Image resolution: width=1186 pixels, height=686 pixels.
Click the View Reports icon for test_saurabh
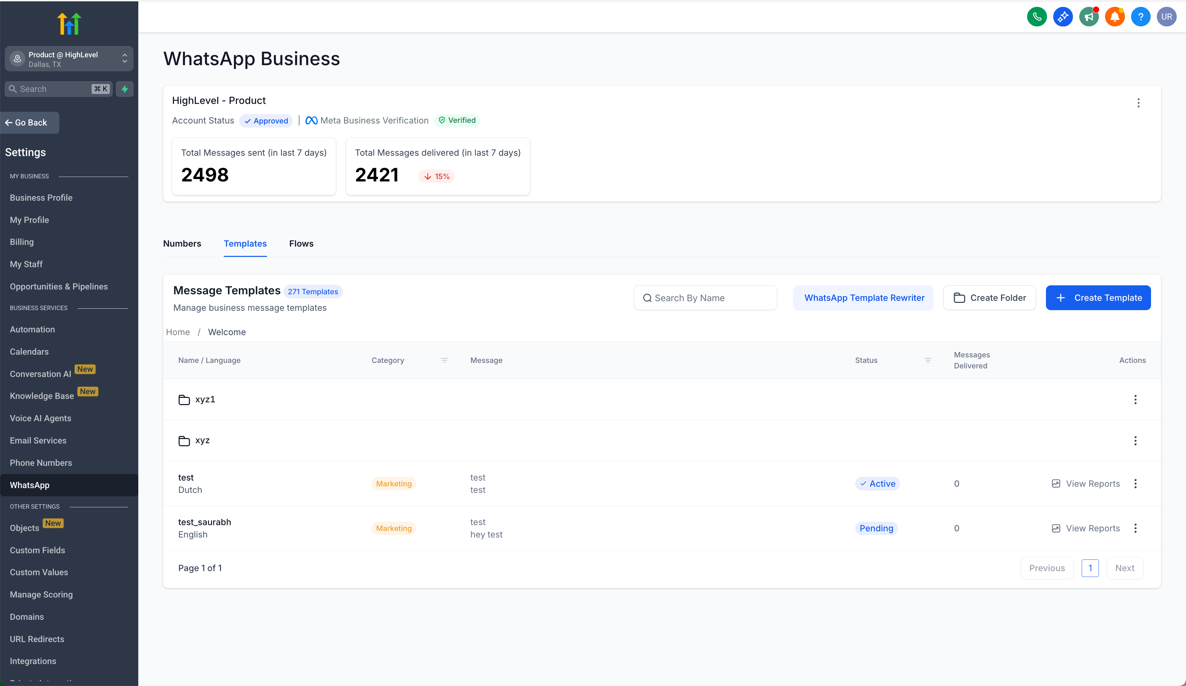coord(1056,528)
